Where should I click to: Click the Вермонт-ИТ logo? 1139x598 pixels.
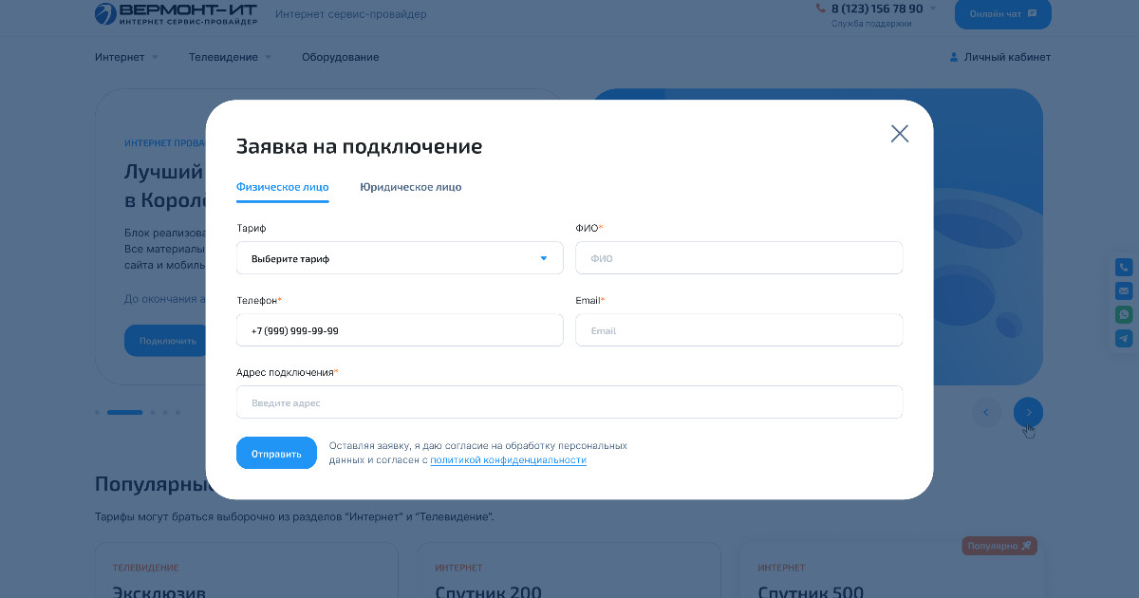pyautogui.click(x=176, y=14)
